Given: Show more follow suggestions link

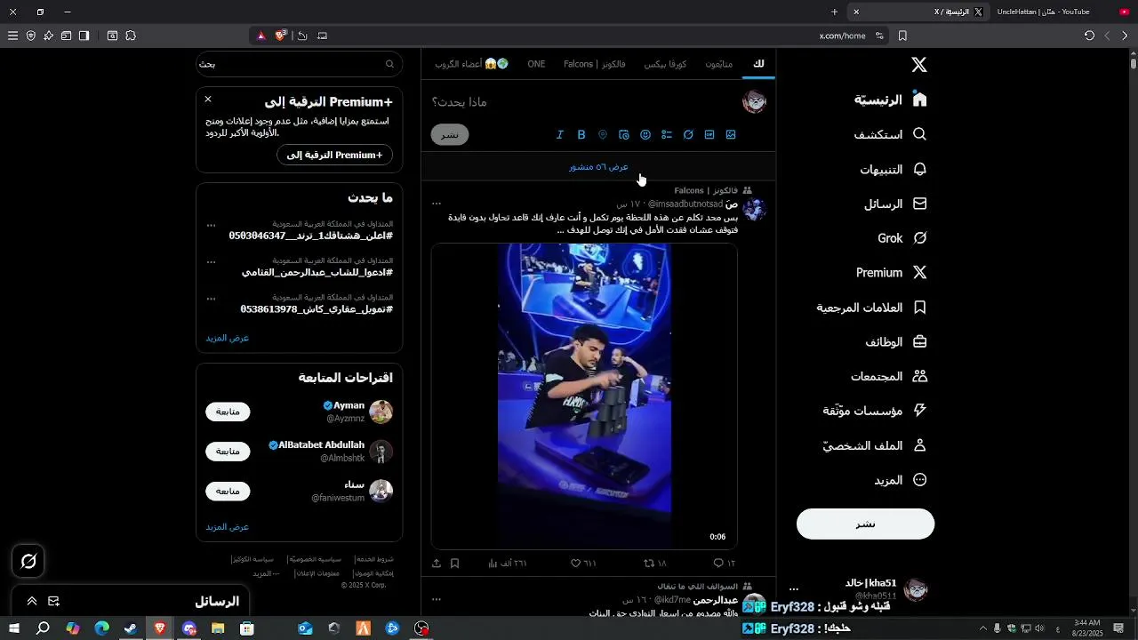Looking at the screenshot, I should (228, 526).
